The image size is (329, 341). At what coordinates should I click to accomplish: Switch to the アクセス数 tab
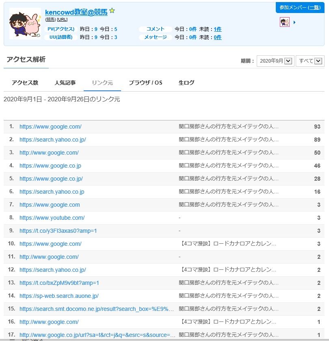25,83
